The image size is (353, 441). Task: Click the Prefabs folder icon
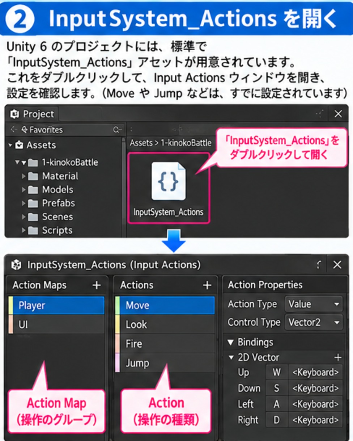pos(33,203)
